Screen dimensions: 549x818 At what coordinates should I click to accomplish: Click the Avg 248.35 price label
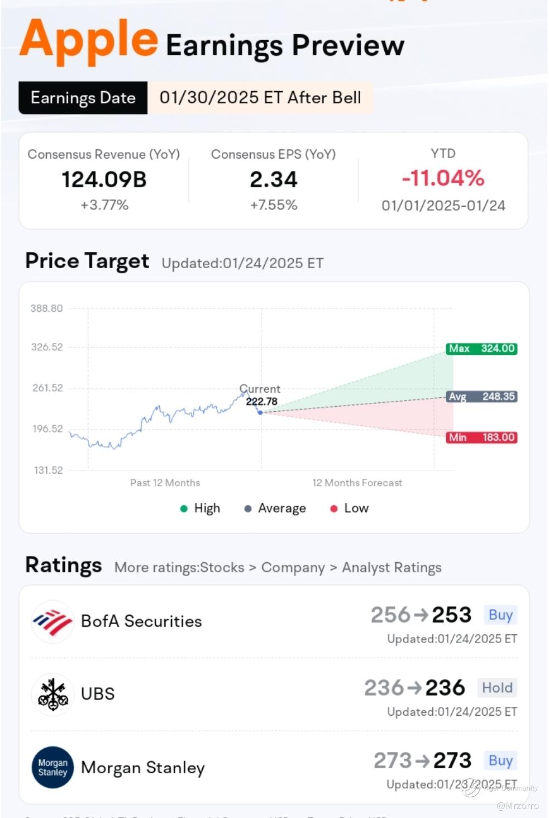coord(481,397)
